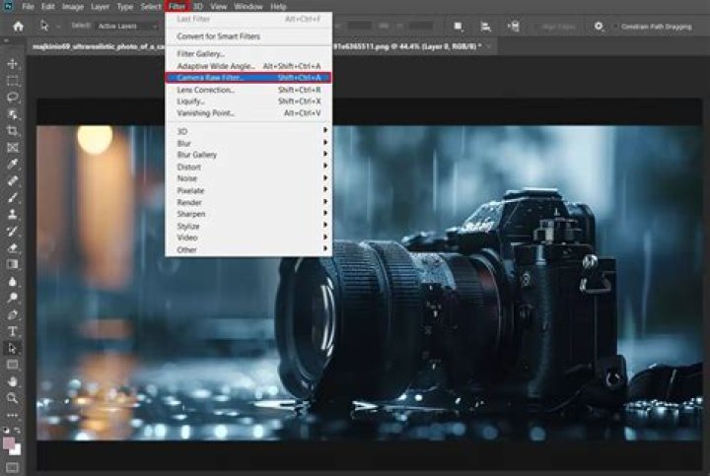
Task: Select the Frame tool
Action: tap(13, 148)
